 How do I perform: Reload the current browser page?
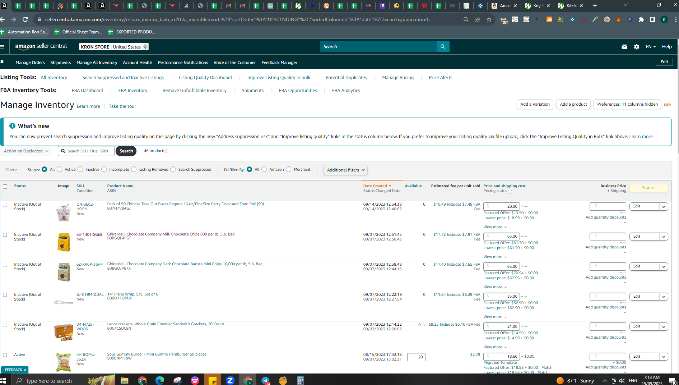(25, 19)
